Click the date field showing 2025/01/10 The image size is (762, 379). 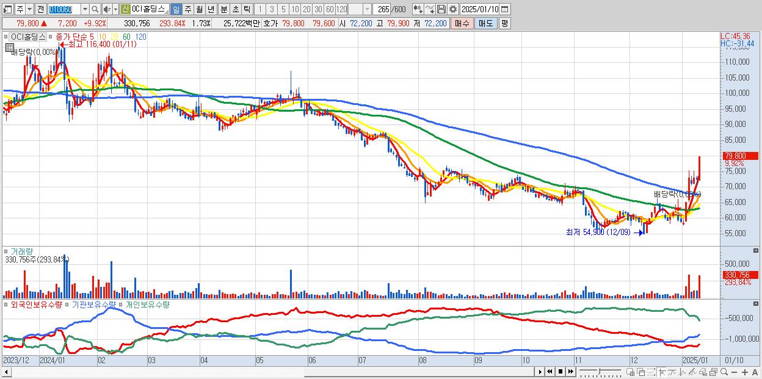(479, 9)
